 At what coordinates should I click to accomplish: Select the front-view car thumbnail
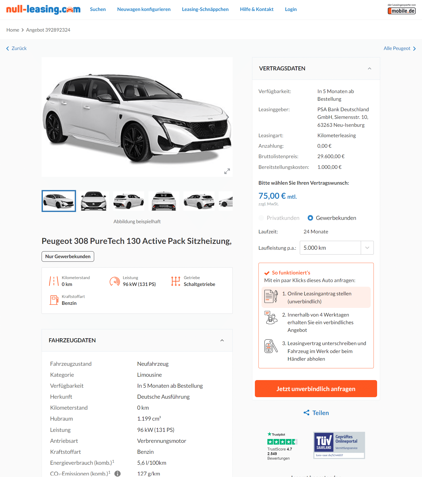(x=94, y=201)
